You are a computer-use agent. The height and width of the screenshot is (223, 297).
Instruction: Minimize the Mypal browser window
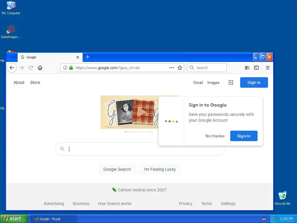256,57
